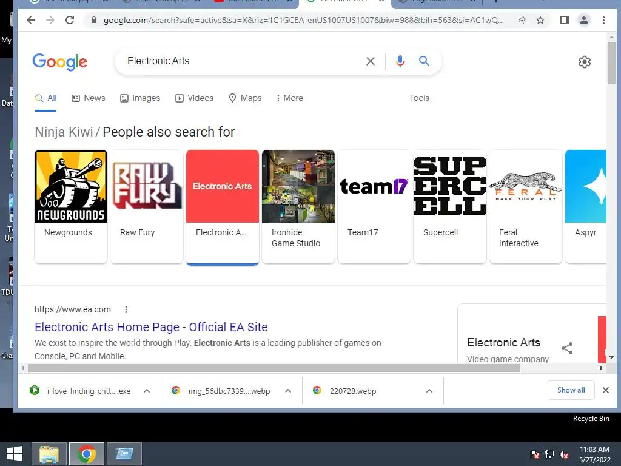Select the Electronic Arts red card
The width and height of the screenshot is (621, 466).
coord(222,206)
